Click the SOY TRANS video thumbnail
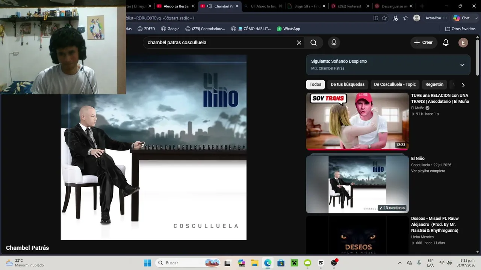481x270 pixels. tap(357, 121)
